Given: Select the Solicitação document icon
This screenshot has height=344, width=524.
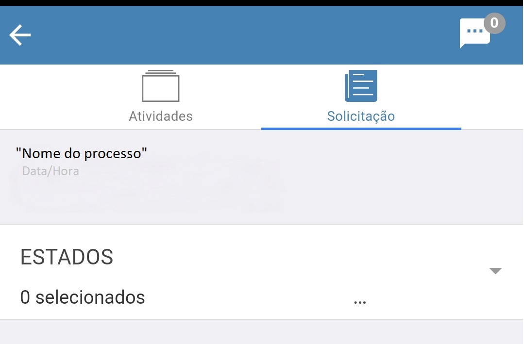Looking at the screenshot, I should 361,86.
